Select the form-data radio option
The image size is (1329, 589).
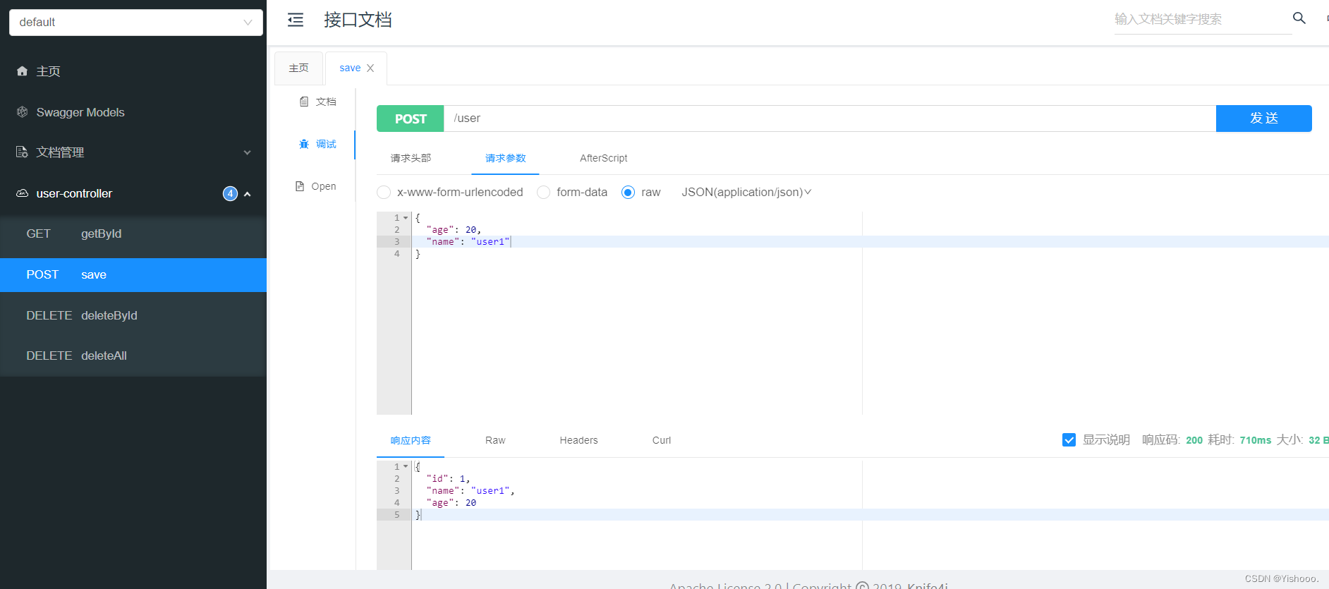point(543,193)
